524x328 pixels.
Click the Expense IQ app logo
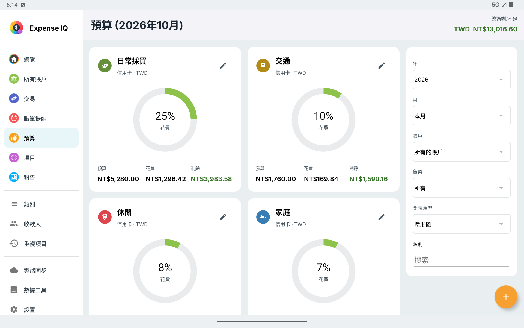coord(16,28)
